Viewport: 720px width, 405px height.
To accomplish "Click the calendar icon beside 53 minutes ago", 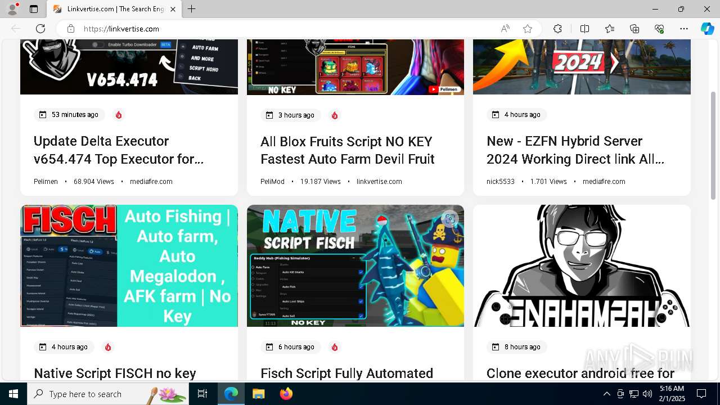I will tap(43, 115).
